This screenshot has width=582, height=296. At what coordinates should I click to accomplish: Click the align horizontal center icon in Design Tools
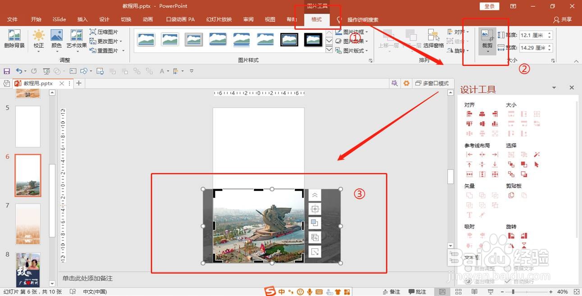coord(482,114)
